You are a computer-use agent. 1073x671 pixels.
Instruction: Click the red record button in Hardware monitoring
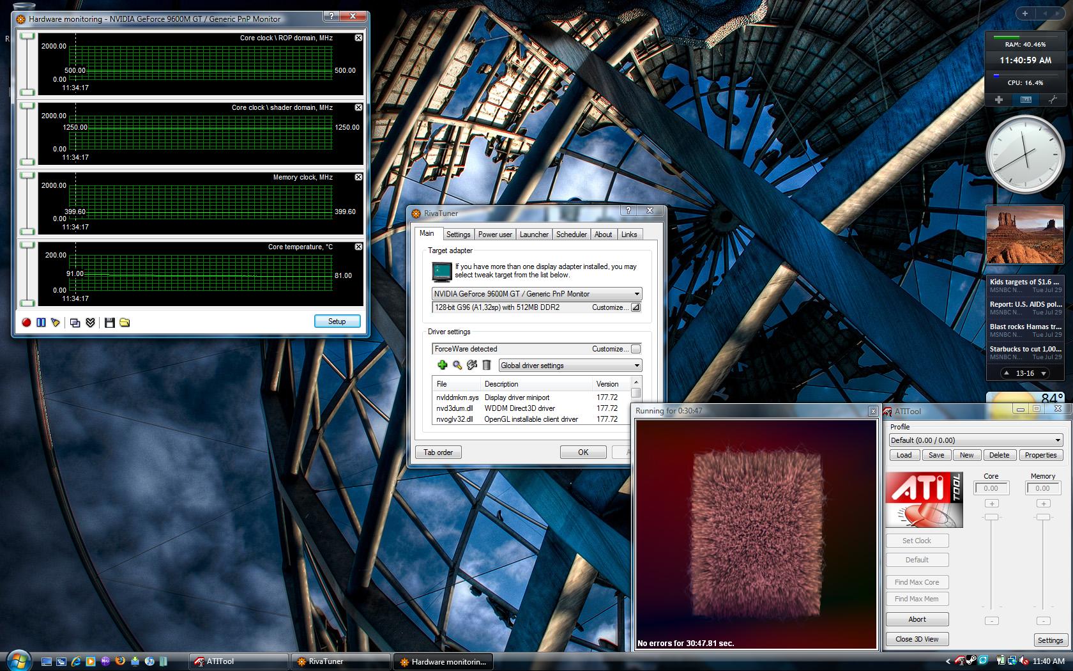click(26, 323)
